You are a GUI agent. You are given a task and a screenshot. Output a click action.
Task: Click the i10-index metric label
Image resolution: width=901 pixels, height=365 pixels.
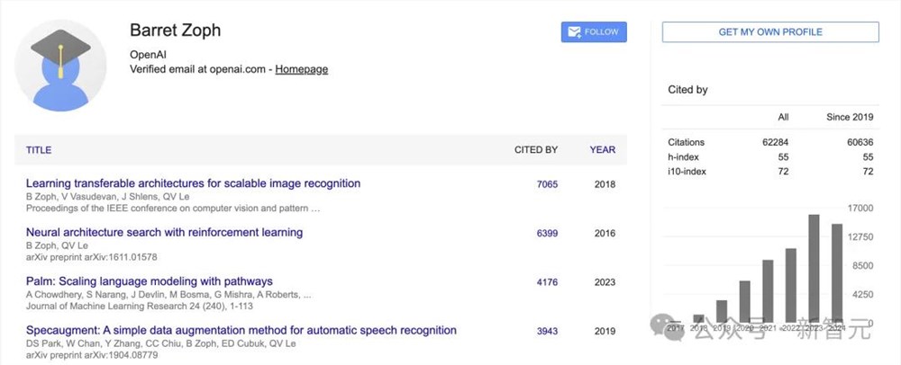click(x=685, y=171)
